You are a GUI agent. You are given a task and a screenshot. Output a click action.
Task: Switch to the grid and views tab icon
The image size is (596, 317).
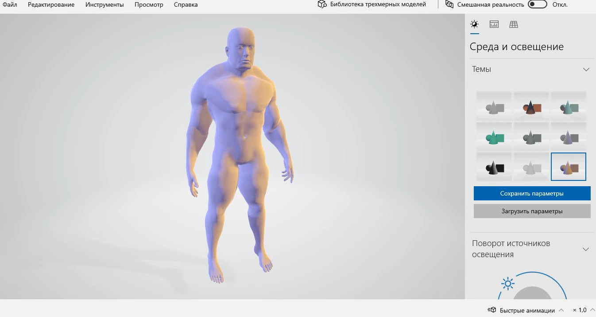514,24
